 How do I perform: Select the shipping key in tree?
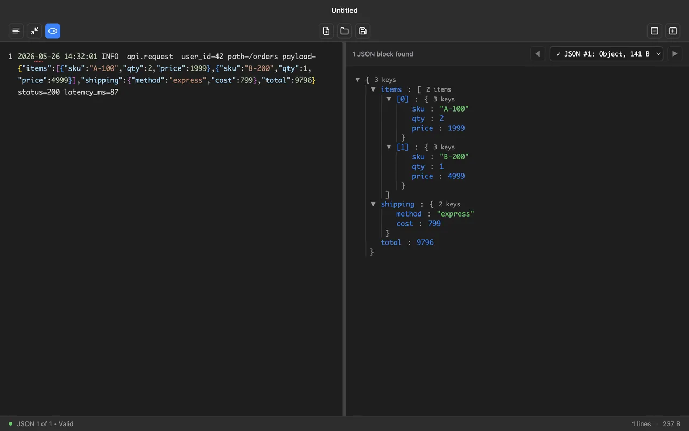tap(398, 204)
